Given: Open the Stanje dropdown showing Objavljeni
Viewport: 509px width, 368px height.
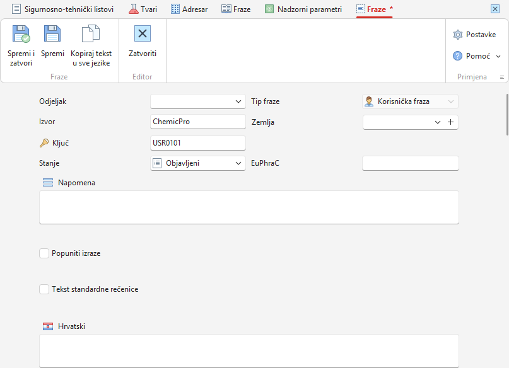Looking at the screenshot, I should click(238, 163).
